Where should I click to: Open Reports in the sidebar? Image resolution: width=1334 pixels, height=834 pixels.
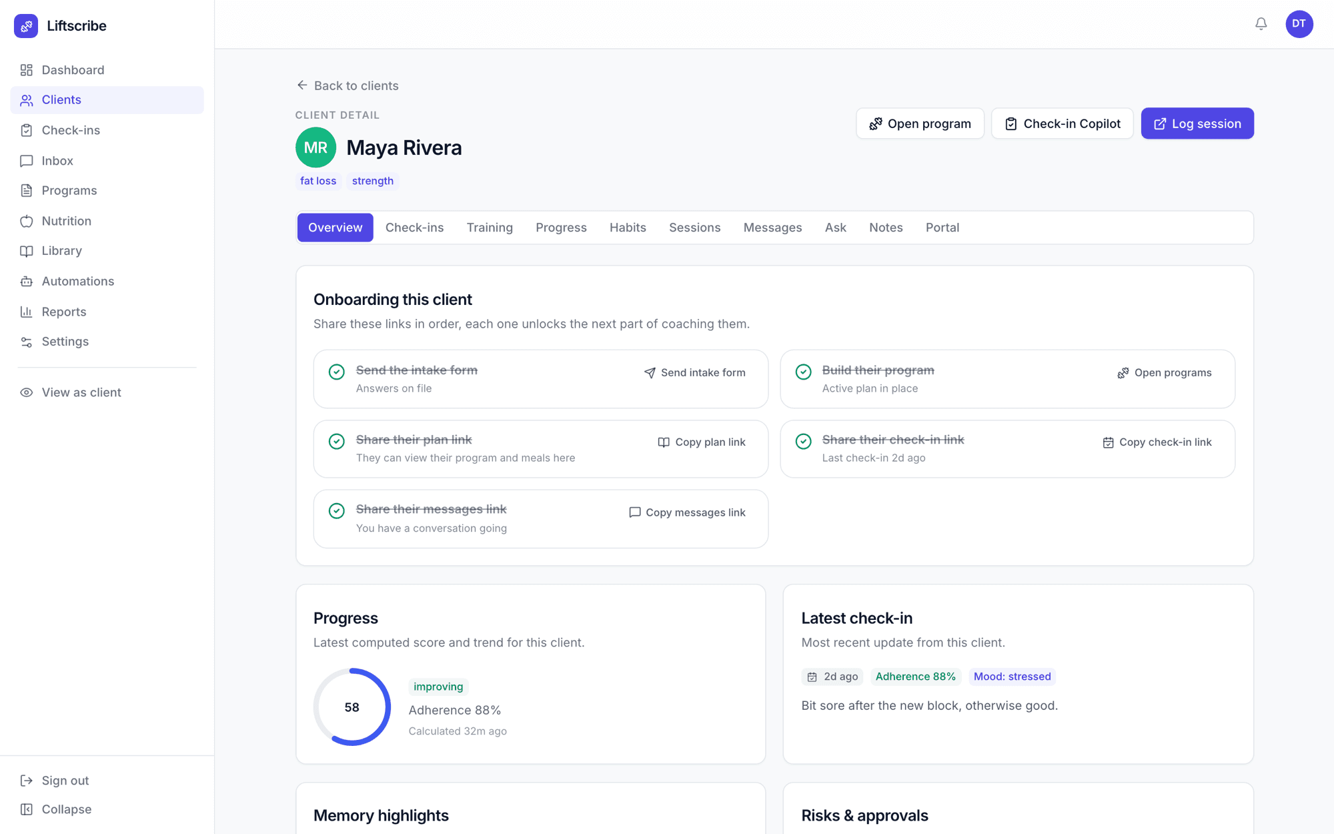107,312
